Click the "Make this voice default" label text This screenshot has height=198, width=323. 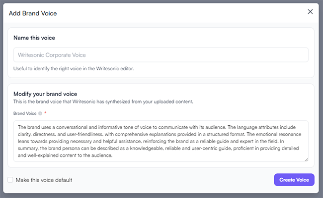click(x=44, y=180)
